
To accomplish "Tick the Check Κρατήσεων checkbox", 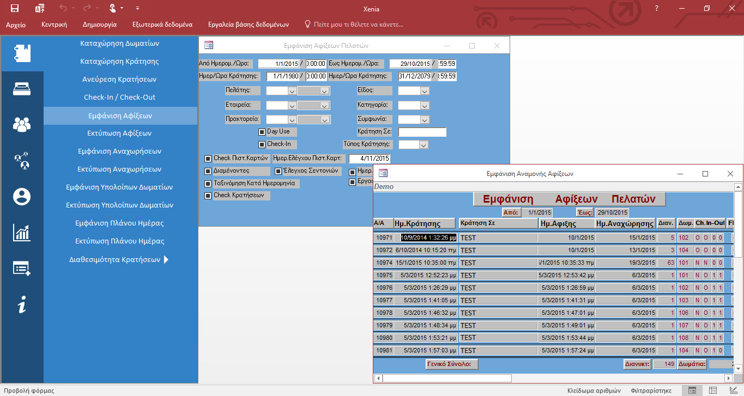I will [208, 196].
